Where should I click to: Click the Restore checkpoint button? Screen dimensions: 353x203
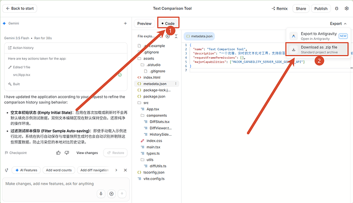[x=116, y=153]
